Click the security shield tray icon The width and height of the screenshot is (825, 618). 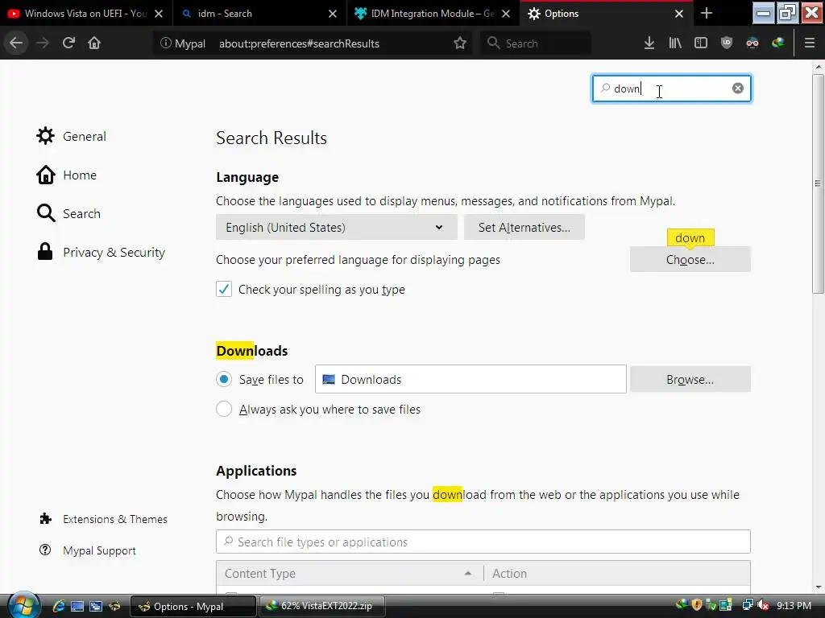coord(697,605)
